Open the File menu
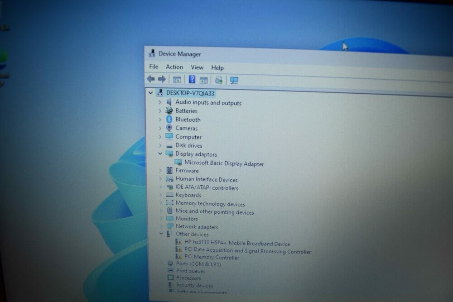The height and width of the screenshot is (302, 453). click(x=154, y=67)
